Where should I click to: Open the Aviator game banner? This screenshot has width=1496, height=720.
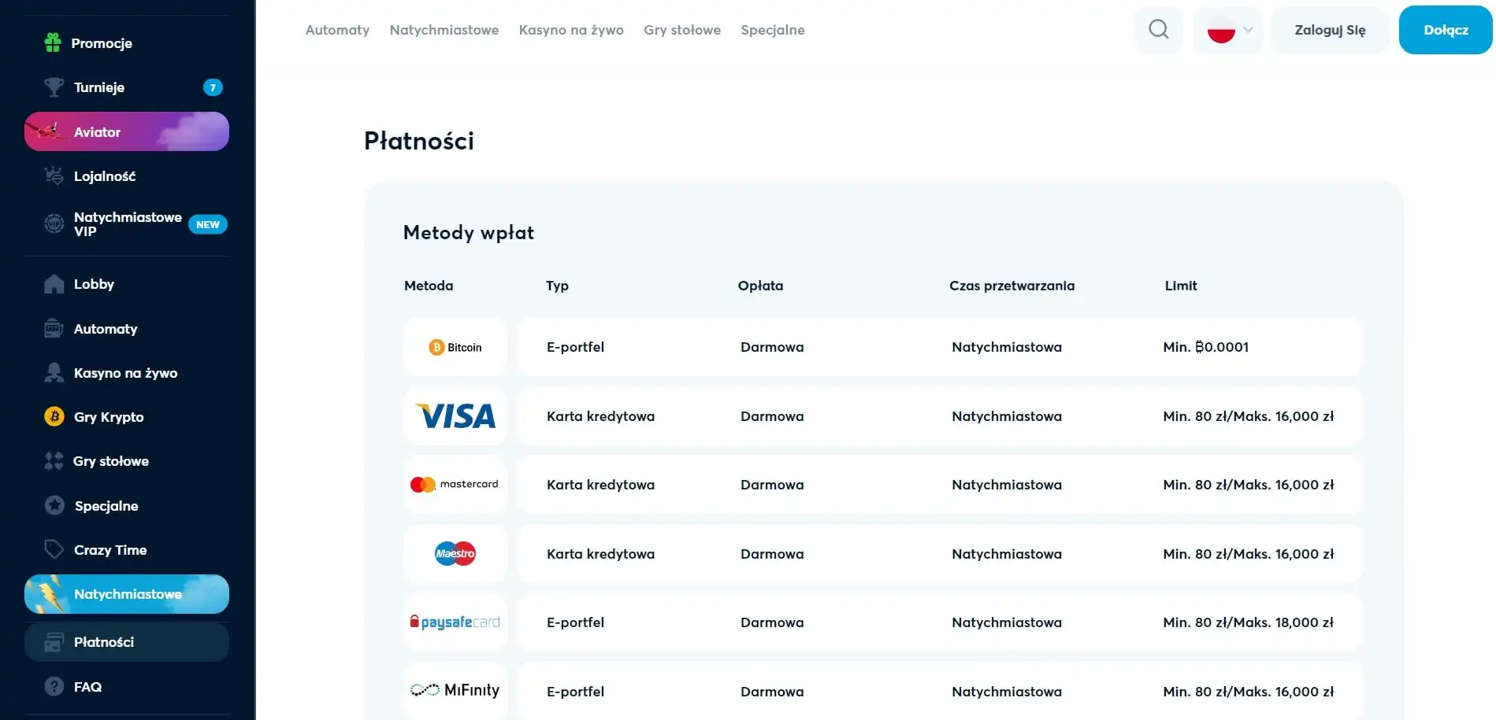(x=127, y=131)
